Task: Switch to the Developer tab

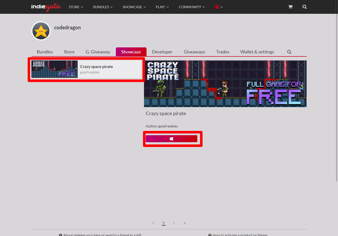Action: pyautogui.click(x=162, y=52)
